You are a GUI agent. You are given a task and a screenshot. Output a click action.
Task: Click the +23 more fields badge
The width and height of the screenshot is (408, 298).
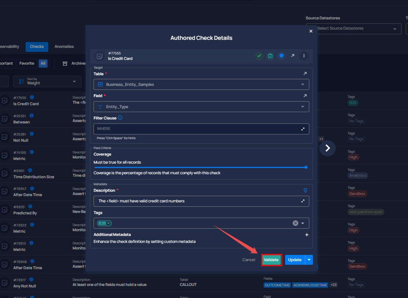tap(333, 285)
